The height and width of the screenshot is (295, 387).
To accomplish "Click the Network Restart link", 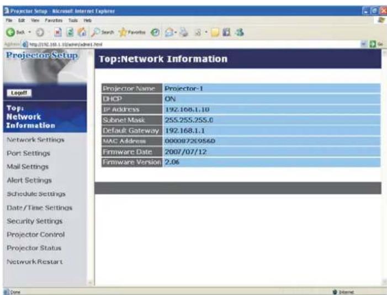I will [35, 262].
